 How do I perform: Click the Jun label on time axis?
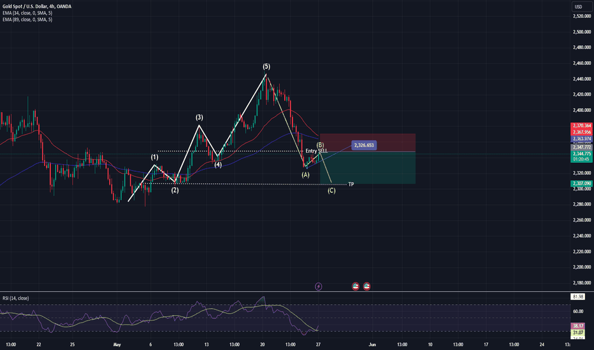point(372,345)
